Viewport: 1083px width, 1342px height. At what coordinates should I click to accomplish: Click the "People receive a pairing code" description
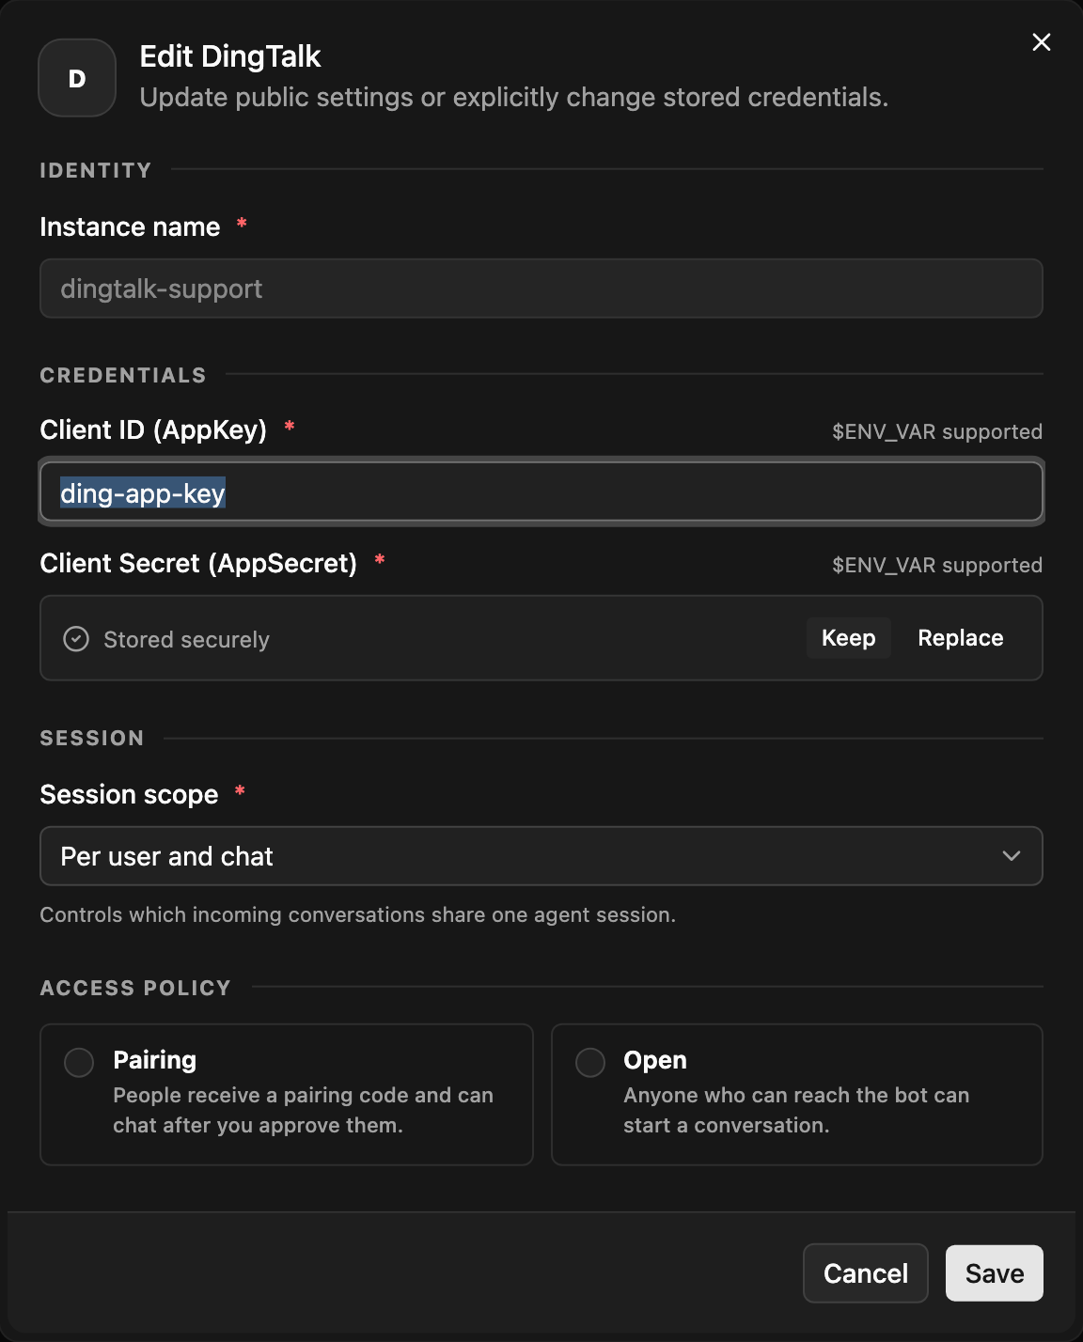[304, 1110]
